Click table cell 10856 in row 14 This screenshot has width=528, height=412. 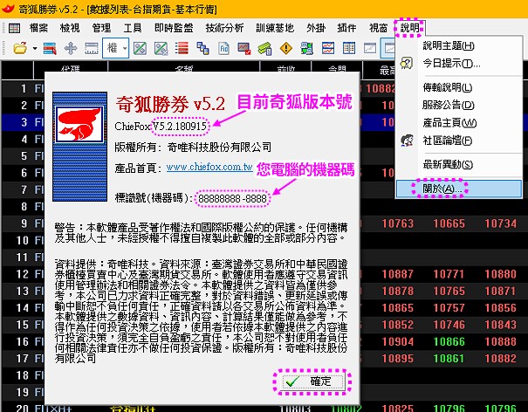click(x=500, y=308)
